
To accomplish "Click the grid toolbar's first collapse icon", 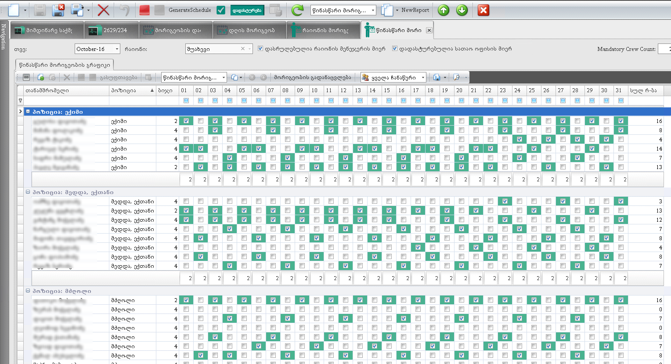I will [x=26, y=77].
